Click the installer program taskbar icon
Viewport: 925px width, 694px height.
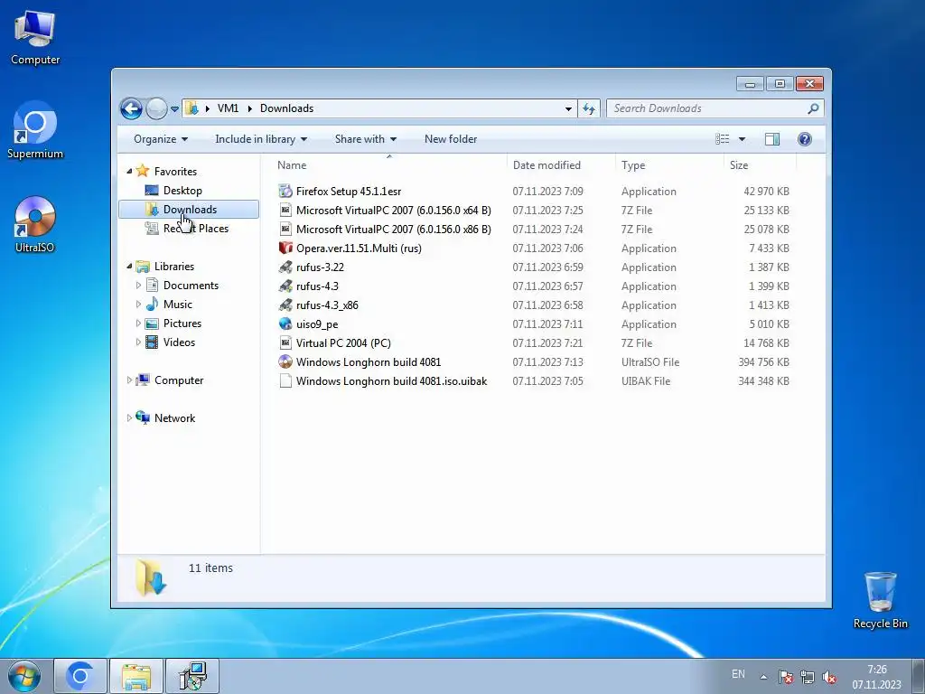pos(192,676)
